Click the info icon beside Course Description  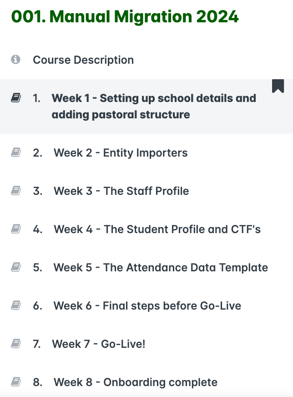16,60
